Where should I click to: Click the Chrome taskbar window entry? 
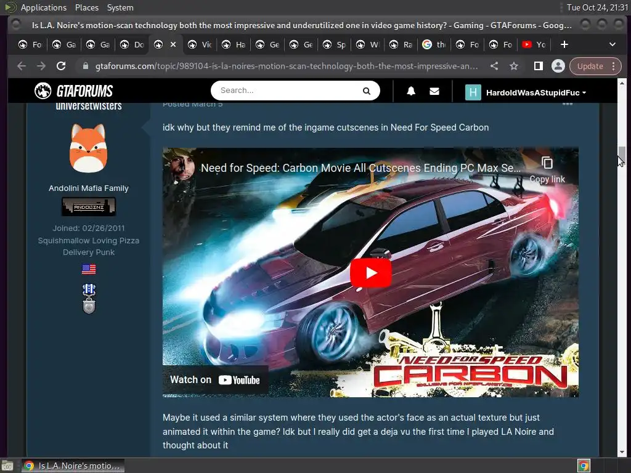[73, 466]
